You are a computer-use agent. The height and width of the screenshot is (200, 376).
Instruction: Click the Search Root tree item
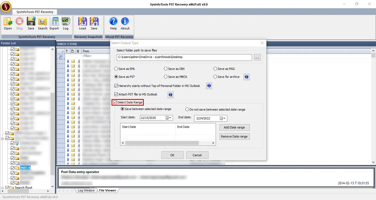pos(23,188)
